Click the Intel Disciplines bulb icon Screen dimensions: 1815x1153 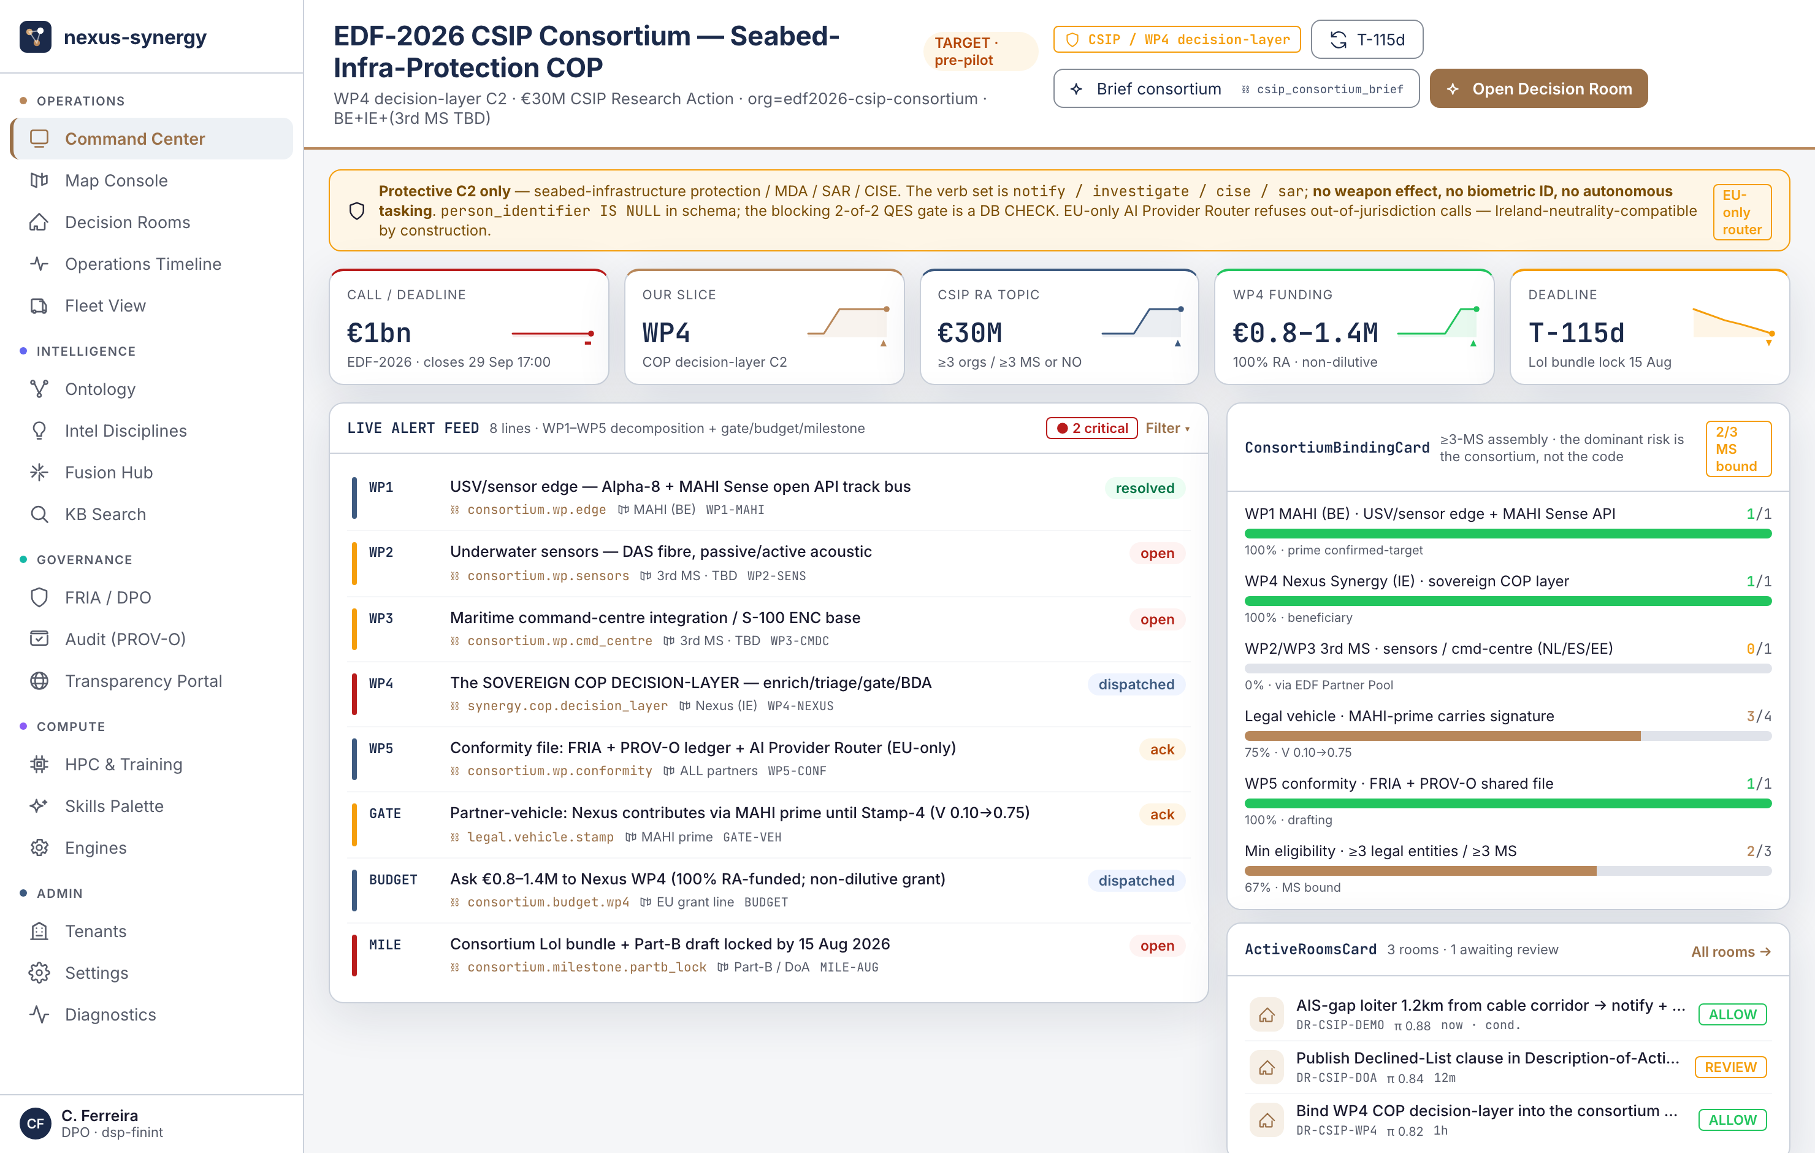(x=39, y=431)
